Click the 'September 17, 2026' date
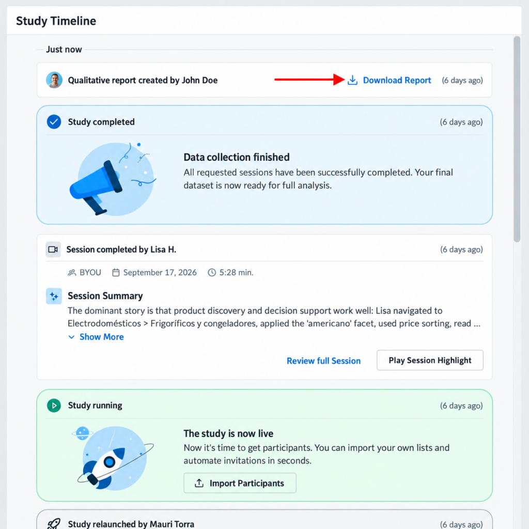529x529 pixels. click(160, 273)
